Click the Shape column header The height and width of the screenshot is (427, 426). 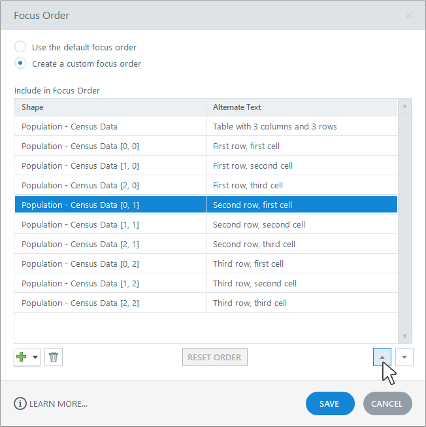110,107
